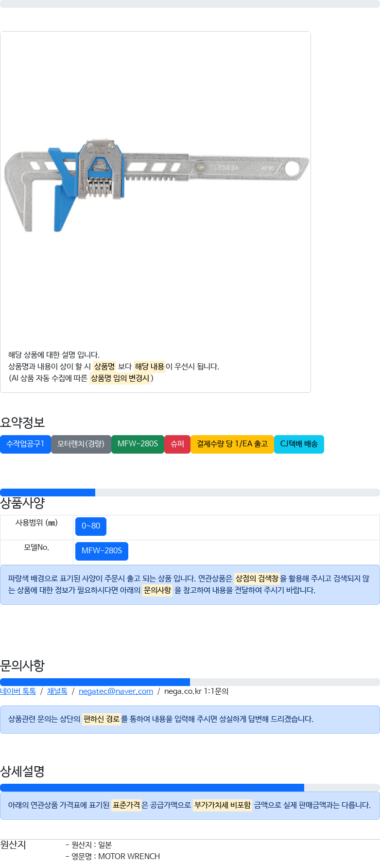Click the highlighted 문의사항 text in notice

(157, 590)
